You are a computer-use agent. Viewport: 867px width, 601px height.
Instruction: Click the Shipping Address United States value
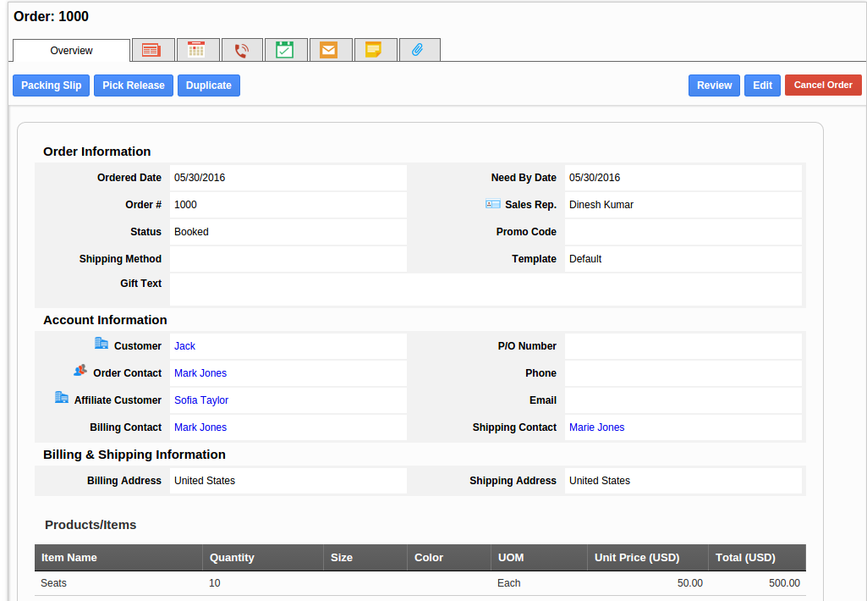pyautogui.click(x=600, y=481)
